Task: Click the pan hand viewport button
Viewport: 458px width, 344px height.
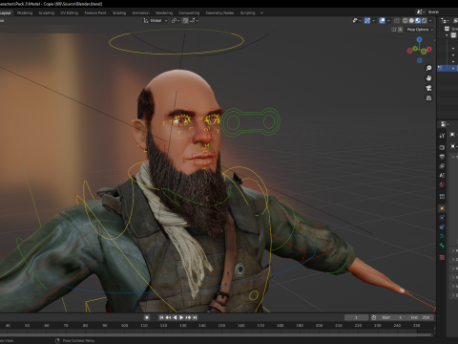Action: [x=428, y=78]
